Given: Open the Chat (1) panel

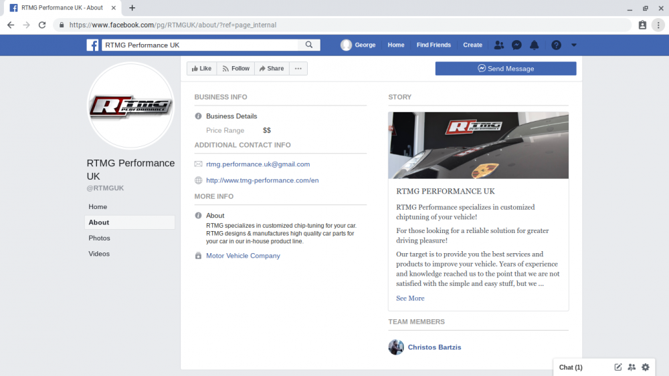Looking at the screenshot, I should tap(571, 367).
